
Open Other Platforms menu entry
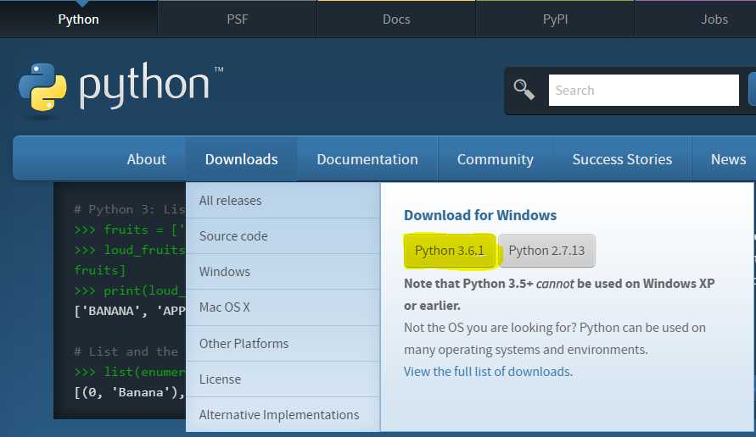click(283, 344)
